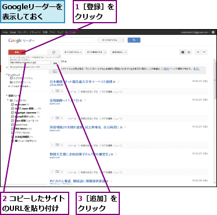The width and height of the screenshot is (217, 215).
Task: Open Gmail in the top bar
Action: click(13, 32)
